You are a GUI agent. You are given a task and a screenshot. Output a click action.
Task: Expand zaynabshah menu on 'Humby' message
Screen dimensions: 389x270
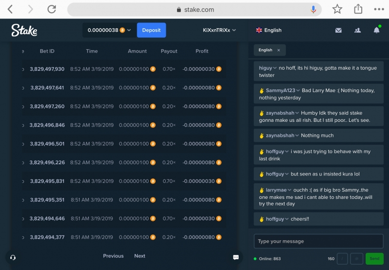(297, 113)
